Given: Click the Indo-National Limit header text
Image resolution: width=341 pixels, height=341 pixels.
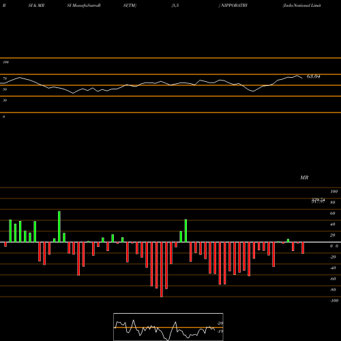Looking at the screenshot, I should click(x=302, y=5).
